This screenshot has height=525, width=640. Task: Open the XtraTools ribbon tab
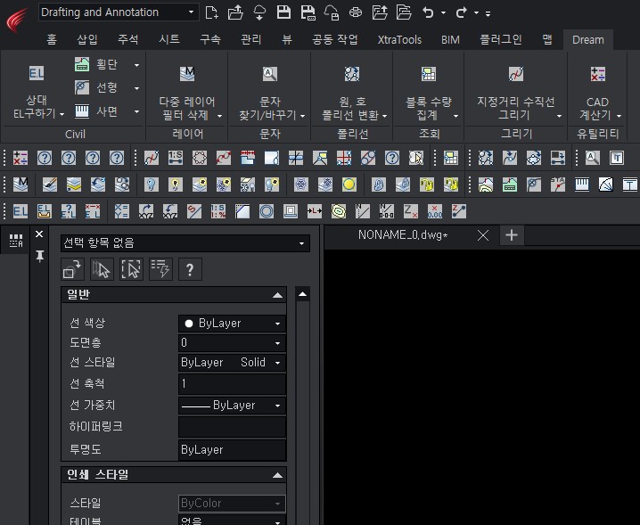coord(399,39)
